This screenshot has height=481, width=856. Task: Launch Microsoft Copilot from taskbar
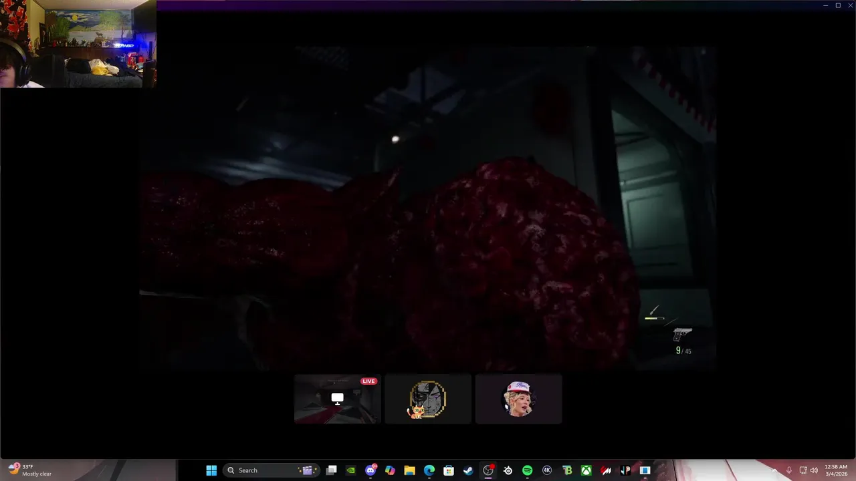[x=390, y=470]
